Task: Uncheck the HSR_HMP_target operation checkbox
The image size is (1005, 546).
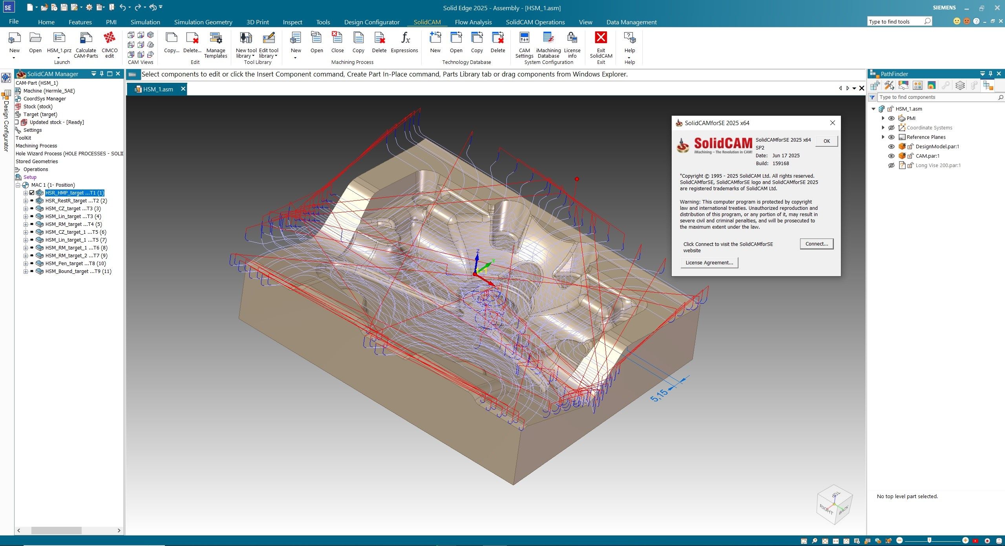Action: 32,193
